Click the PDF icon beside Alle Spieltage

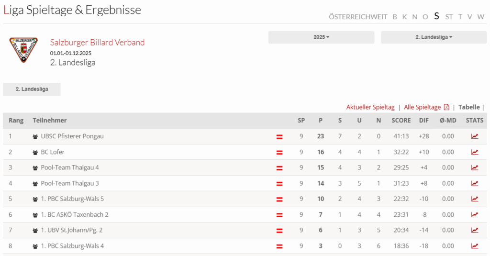point(446,107)
